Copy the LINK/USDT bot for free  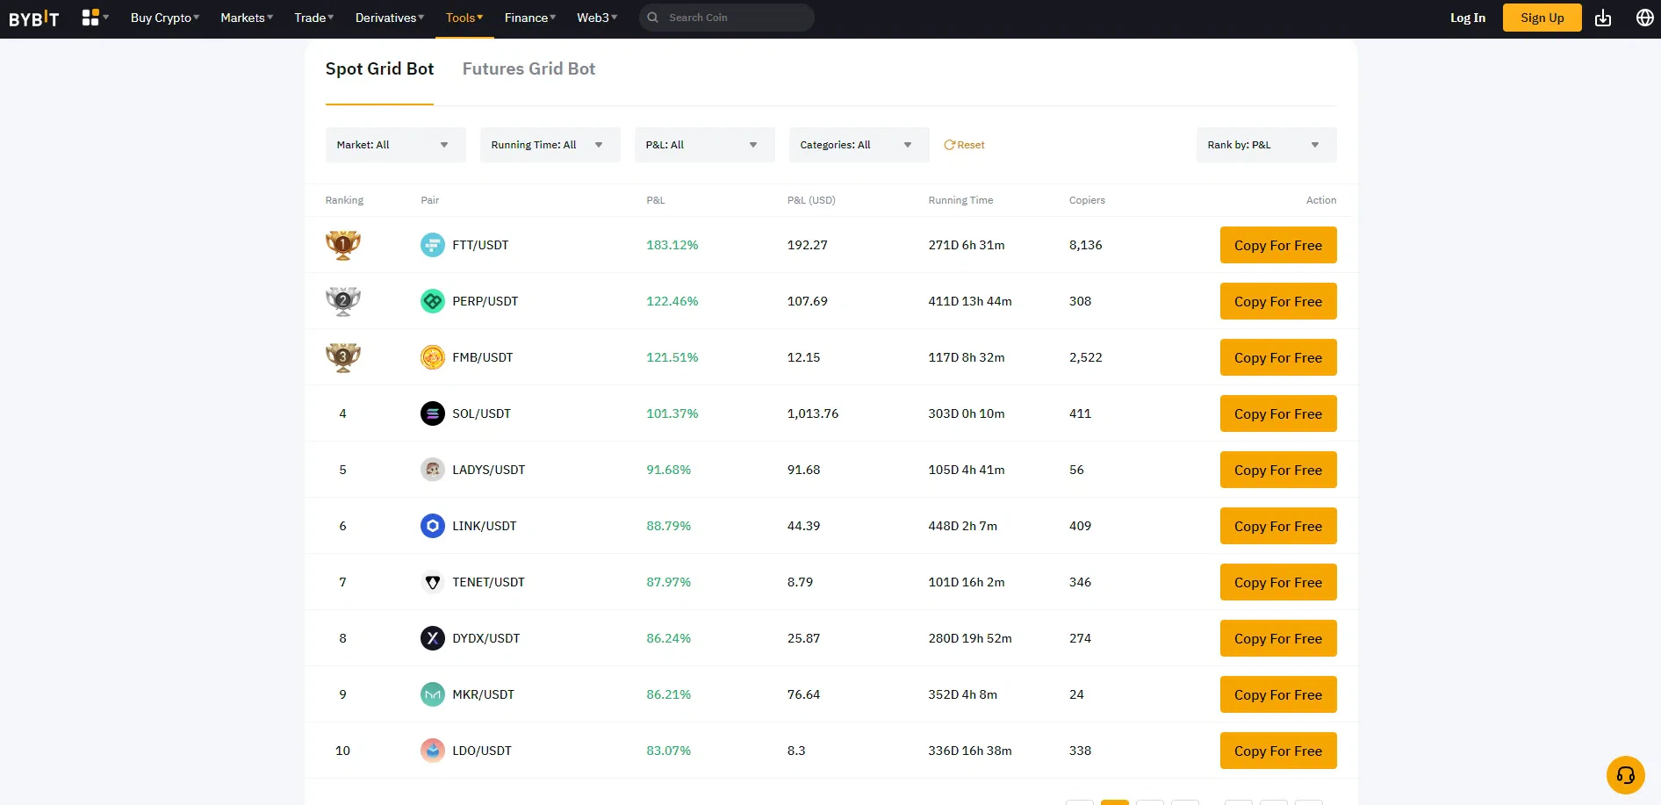click(1278, 526)
